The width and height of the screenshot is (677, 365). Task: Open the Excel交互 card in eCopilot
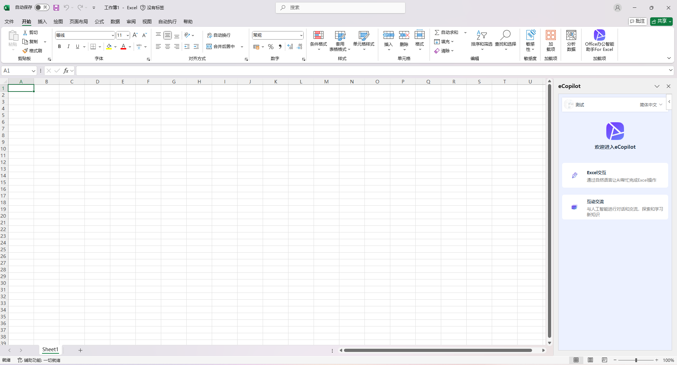(615, 175)
